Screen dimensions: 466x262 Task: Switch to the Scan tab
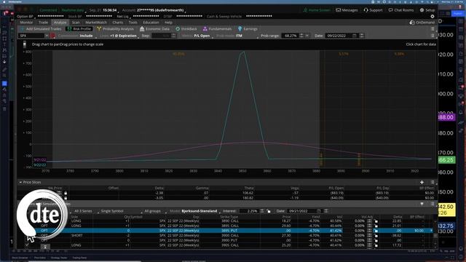click(76, 23)
